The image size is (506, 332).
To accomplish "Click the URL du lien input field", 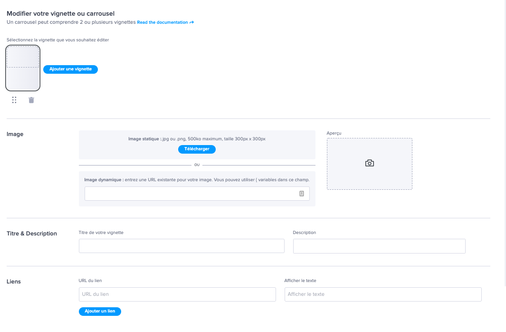I will (x=177, y=294).
